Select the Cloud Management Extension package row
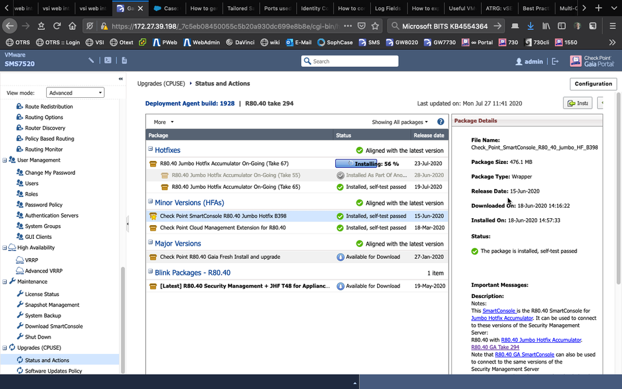Image resolution: width=622 pixels, height=389 pixels. coord(297,228)
